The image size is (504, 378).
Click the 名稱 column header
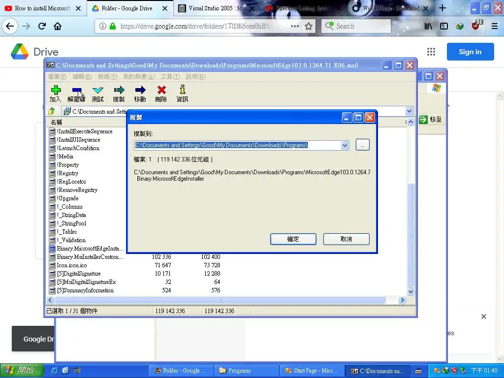point(86,122)
